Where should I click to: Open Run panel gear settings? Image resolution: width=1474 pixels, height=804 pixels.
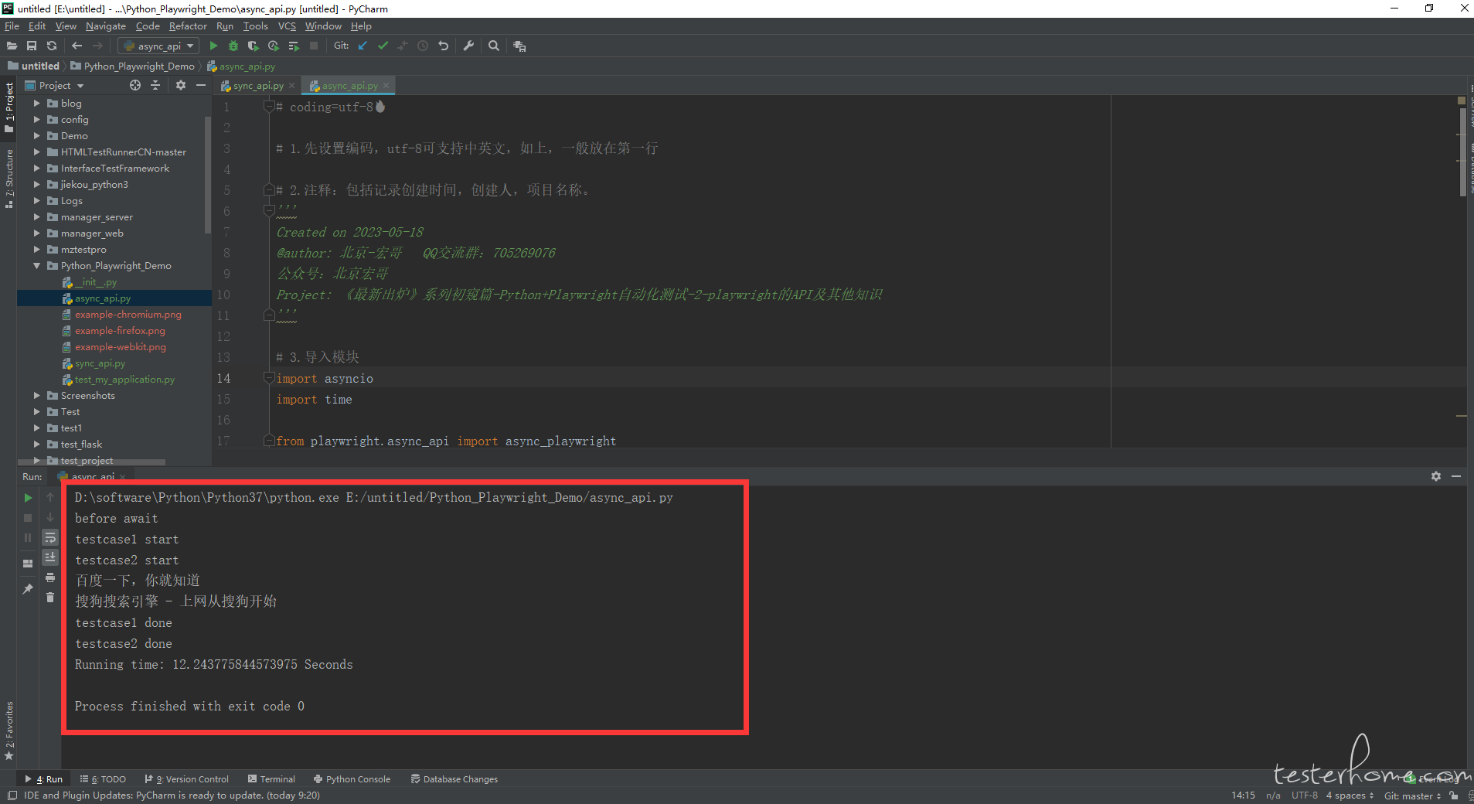click(1436, 476)
